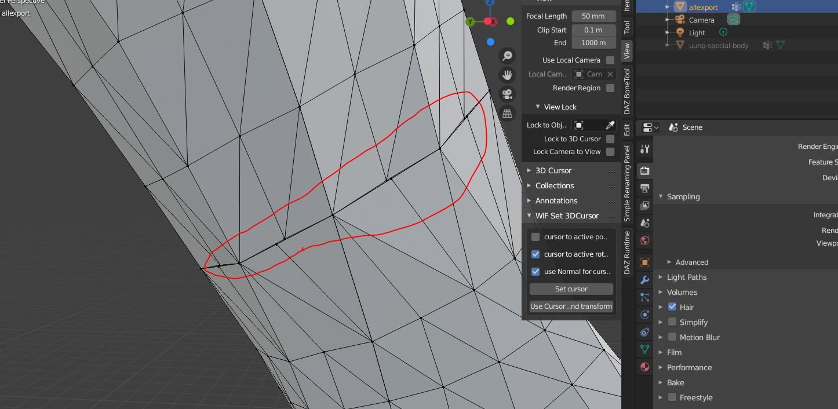838x409 pixels.
Task: Expand the Film panel
Action: coord(661,352)
